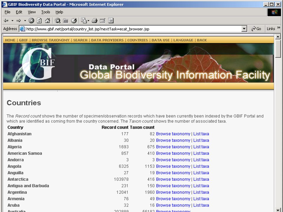Screen dimensions: 283x212
Task: Open the Edit menu
Action: click(19, 12)
